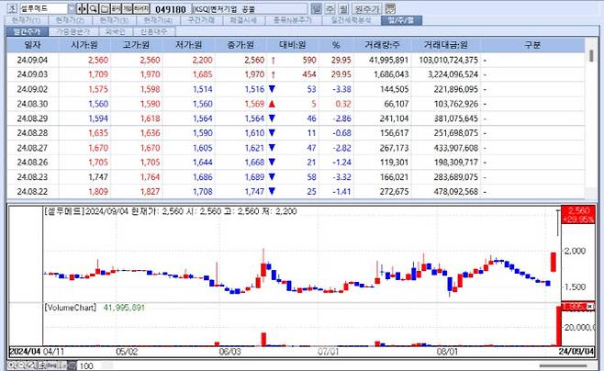
Task: Open the 일간세력분석 tab
Action: pyautogui.click(x=351, y=20)
